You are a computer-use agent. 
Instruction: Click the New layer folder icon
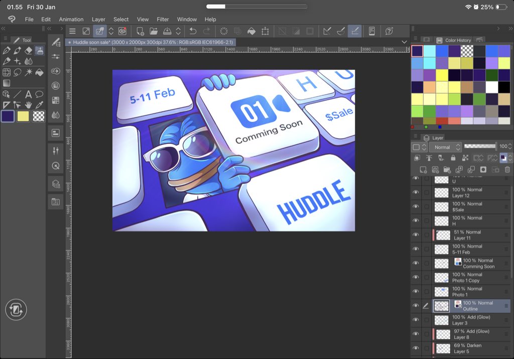[x=447, y=169]
